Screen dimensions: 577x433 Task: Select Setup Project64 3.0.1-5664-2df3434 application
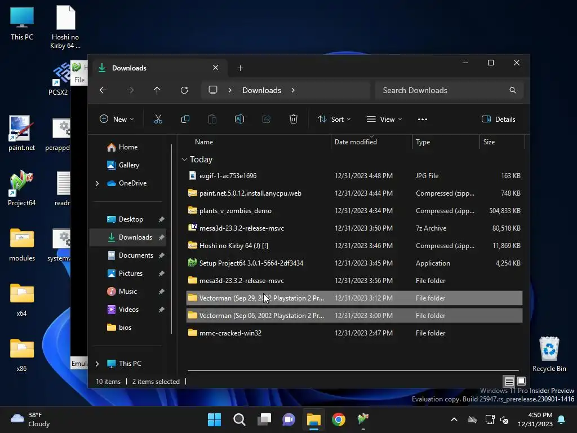point(354,263)
